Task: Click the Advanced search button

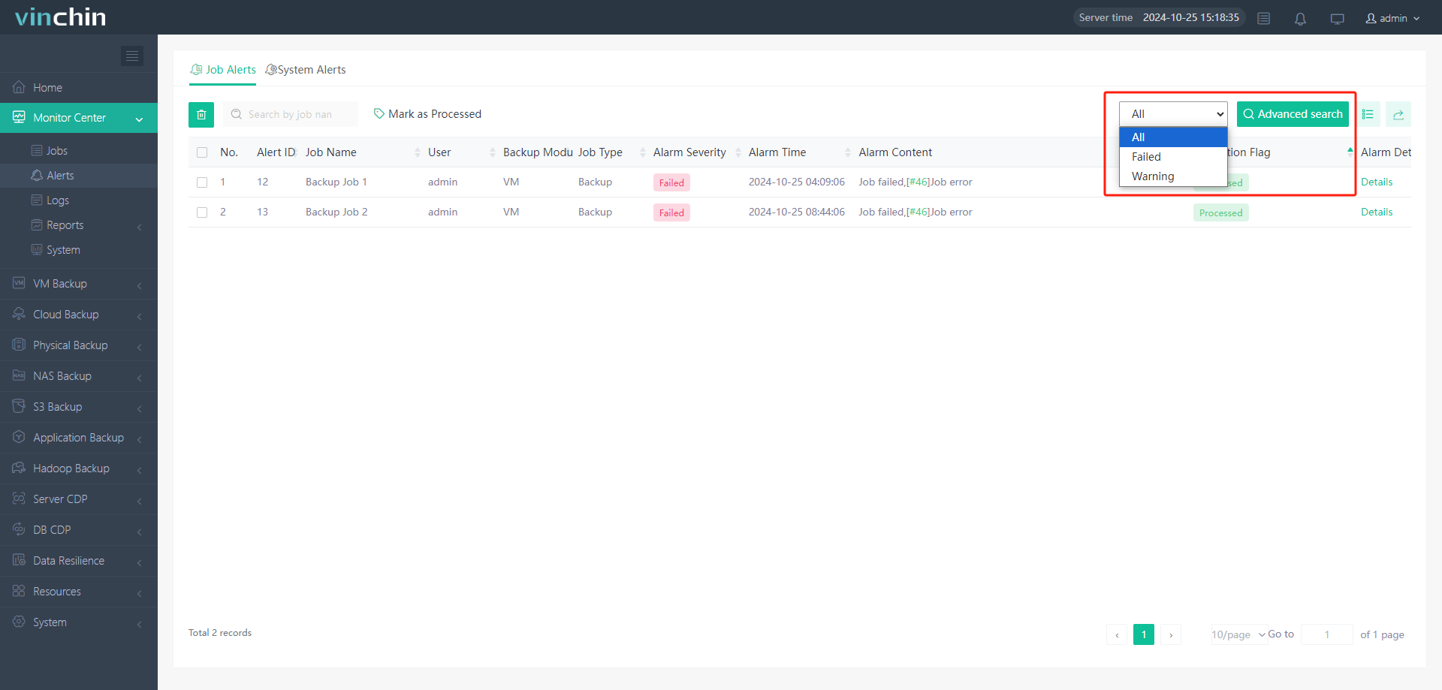Action: pyautogui.click(x=1292, y=114)
